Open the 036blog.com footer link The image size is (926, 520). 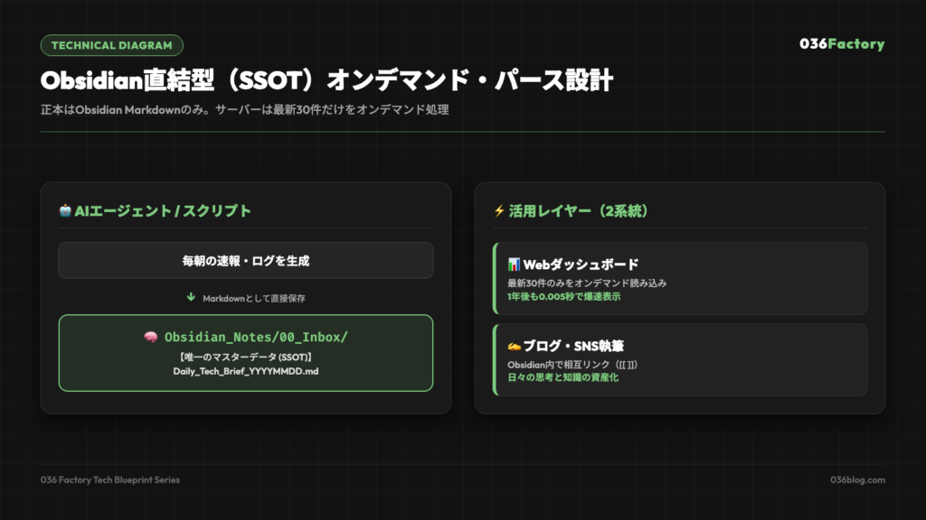pos(857,480)
